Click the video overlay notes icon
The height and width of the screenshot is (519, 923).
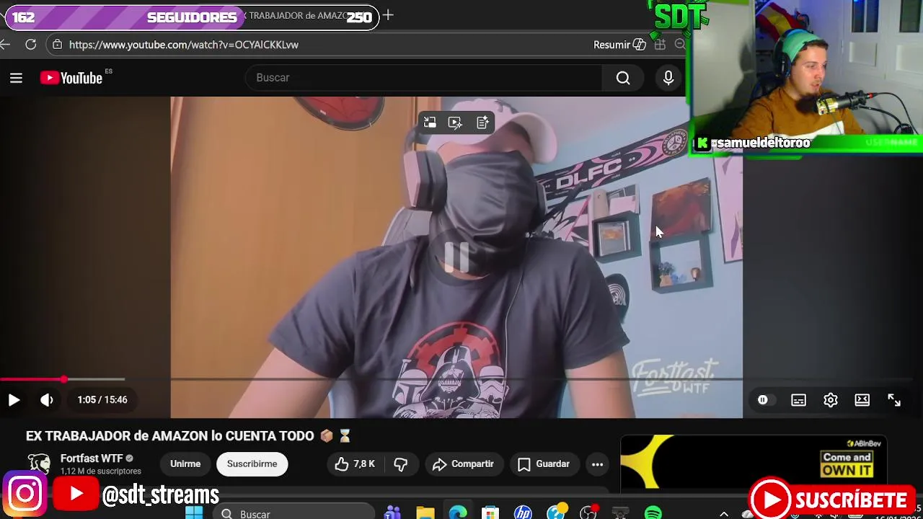tap(482, 123)
